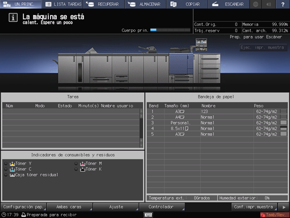This screenshot has width=290, height=218.
Task: Click Prep. para usar Escáner status
Action: pos(256,37)
